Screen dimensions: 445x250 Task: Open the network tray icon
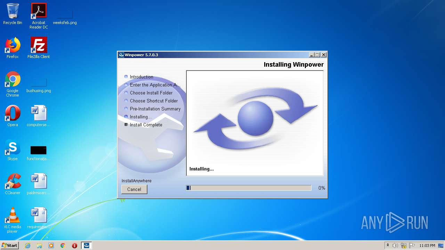[404, 245]
